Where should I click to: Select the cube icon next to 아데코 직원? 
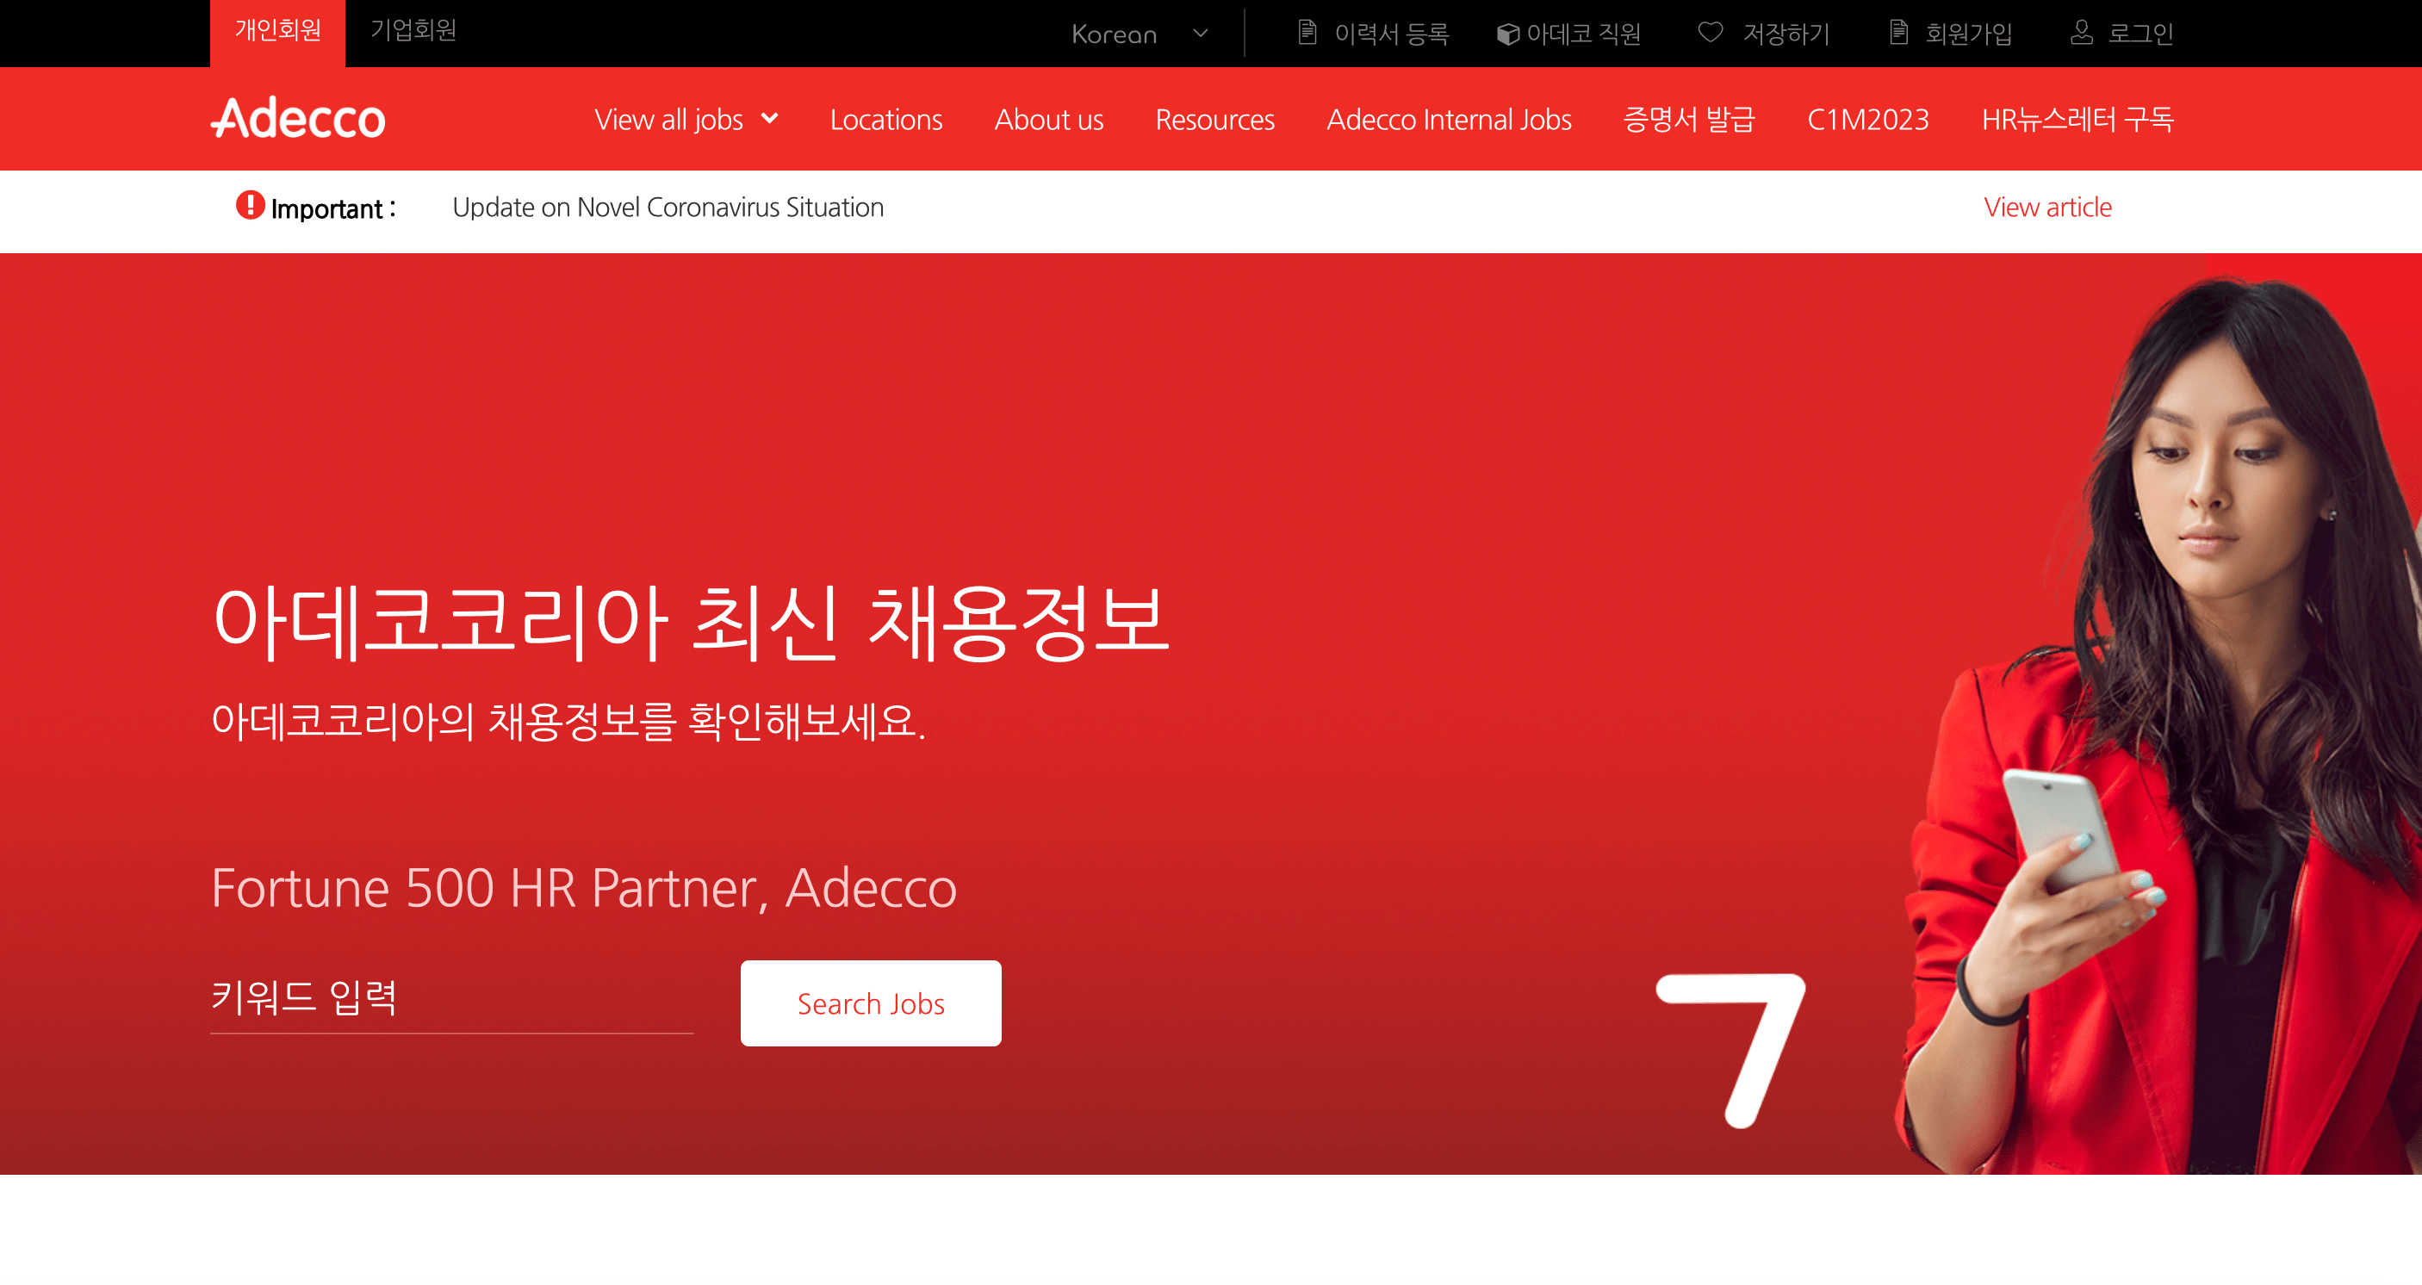[1509, 33]
